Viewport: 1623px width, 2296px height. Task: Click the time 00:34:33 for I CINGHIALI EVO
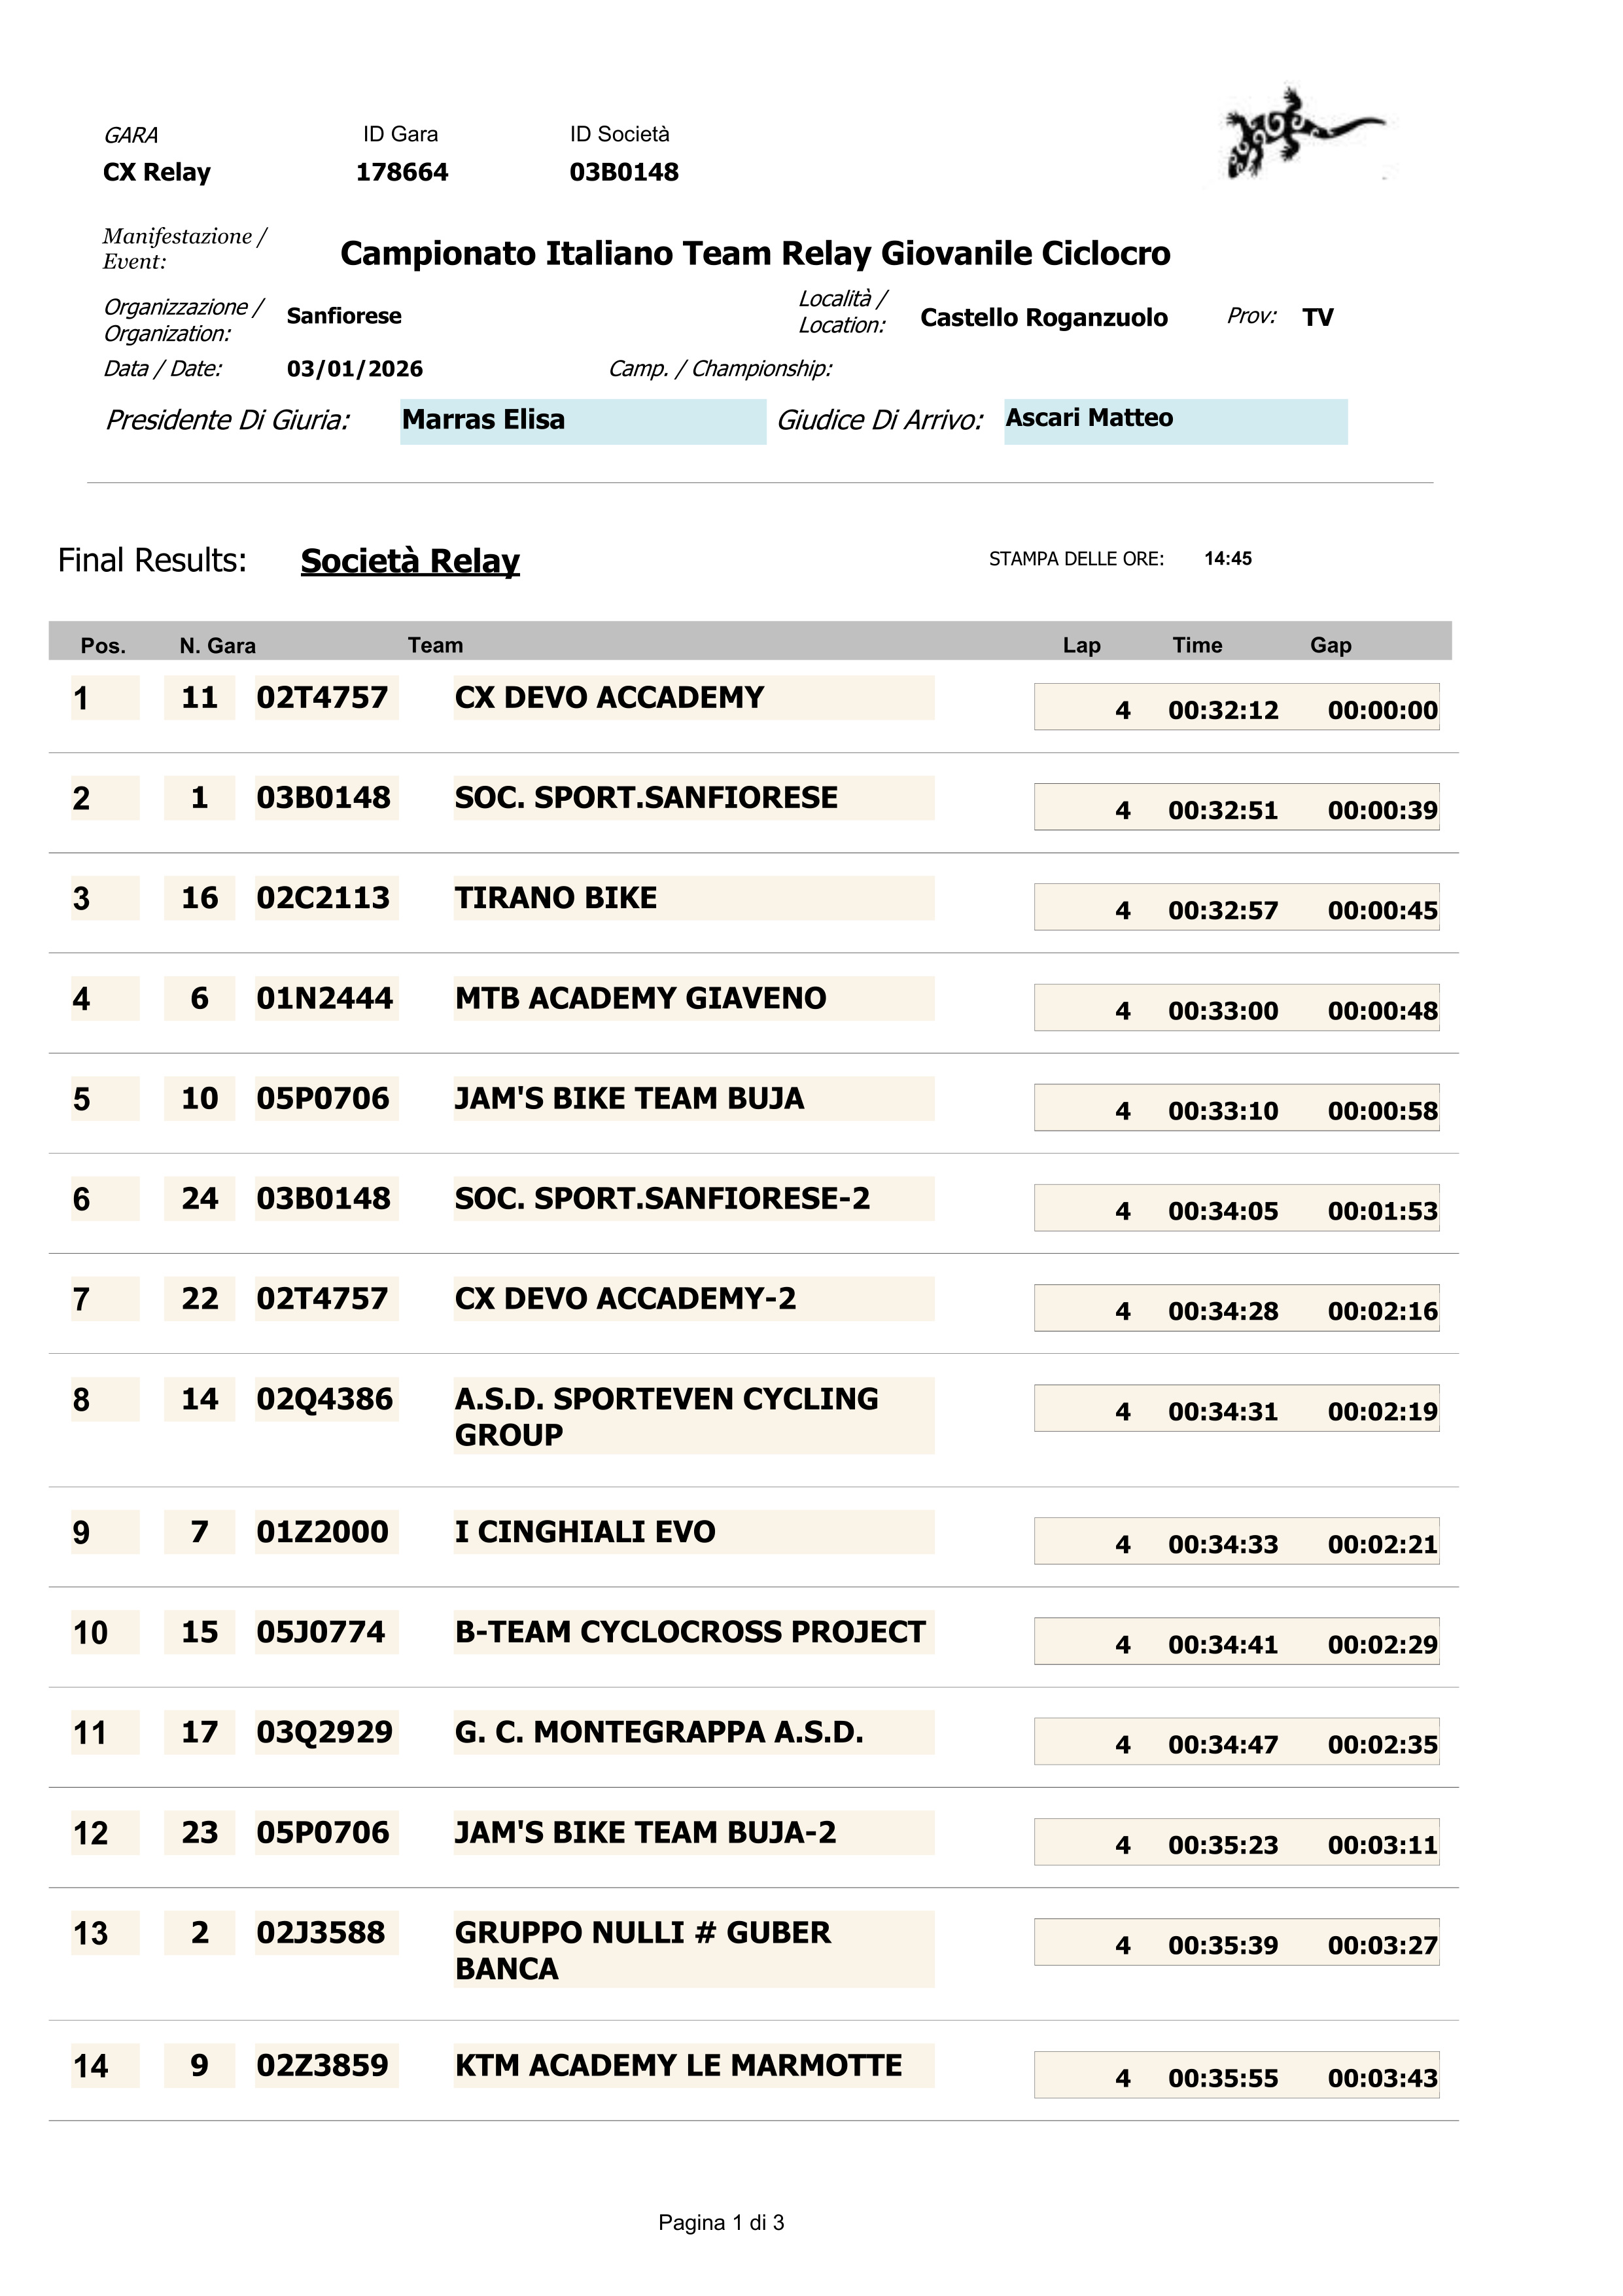point(1223,1544)
